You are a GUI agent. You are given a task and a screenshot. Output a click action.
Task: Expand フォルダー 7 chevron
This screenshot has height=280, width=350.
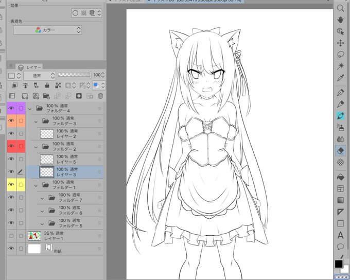(42, 198)
